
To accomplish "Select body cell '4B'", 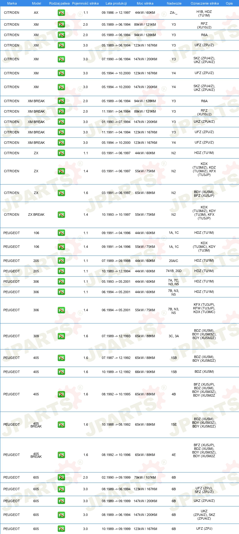I will pyautogui.click(x=174, y=394).
